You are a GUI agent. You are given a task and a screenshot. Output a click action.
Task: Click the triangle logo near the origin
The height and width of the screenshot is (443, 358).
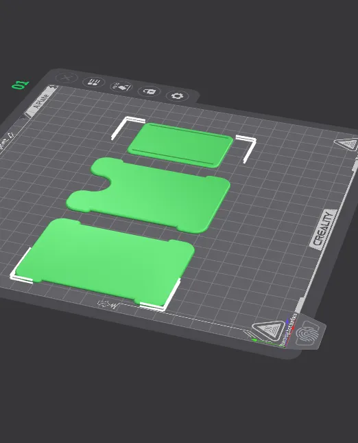269,330
